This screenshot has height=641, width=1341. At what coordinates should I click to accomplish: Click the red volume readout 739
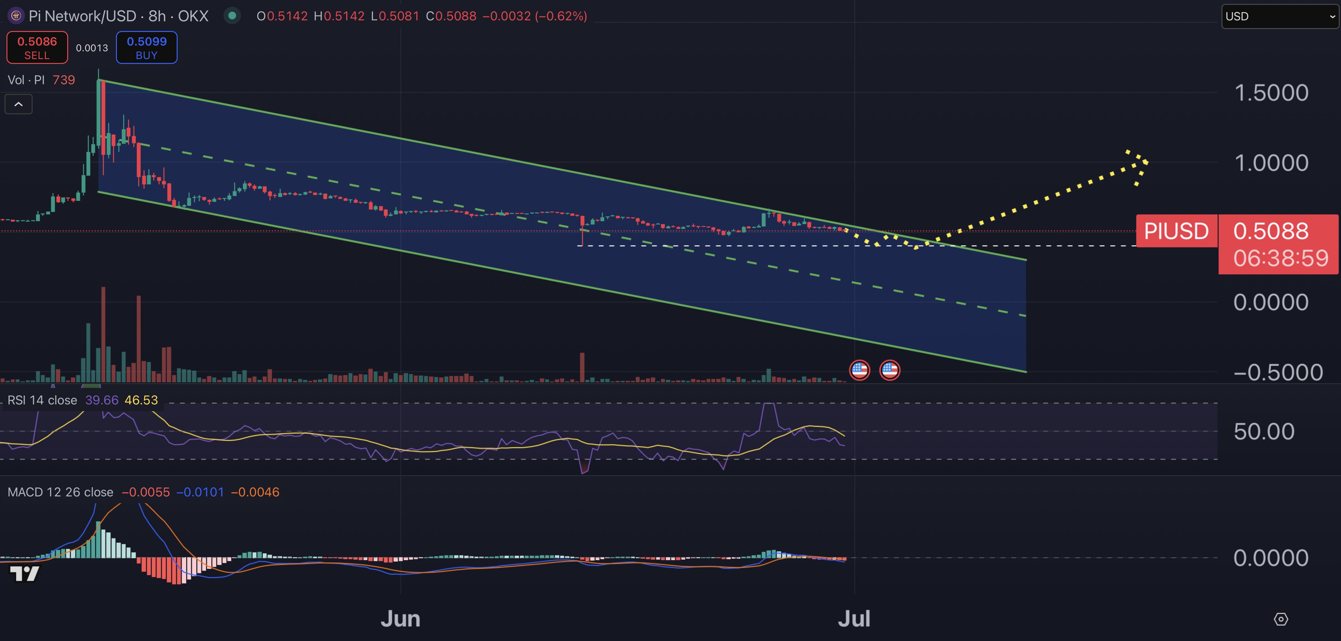tap(65, 80)
